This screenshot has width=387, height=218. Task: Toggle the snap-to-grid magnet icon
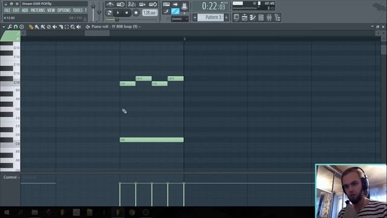16,27
